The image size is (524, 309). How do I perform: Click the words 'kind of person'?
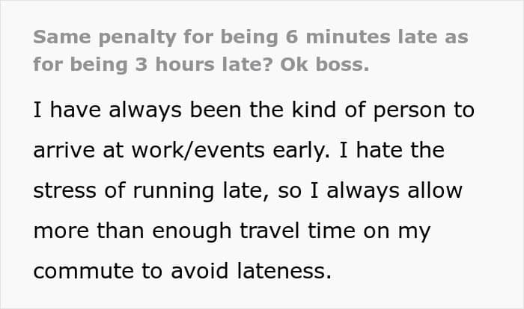pos(368,110)
